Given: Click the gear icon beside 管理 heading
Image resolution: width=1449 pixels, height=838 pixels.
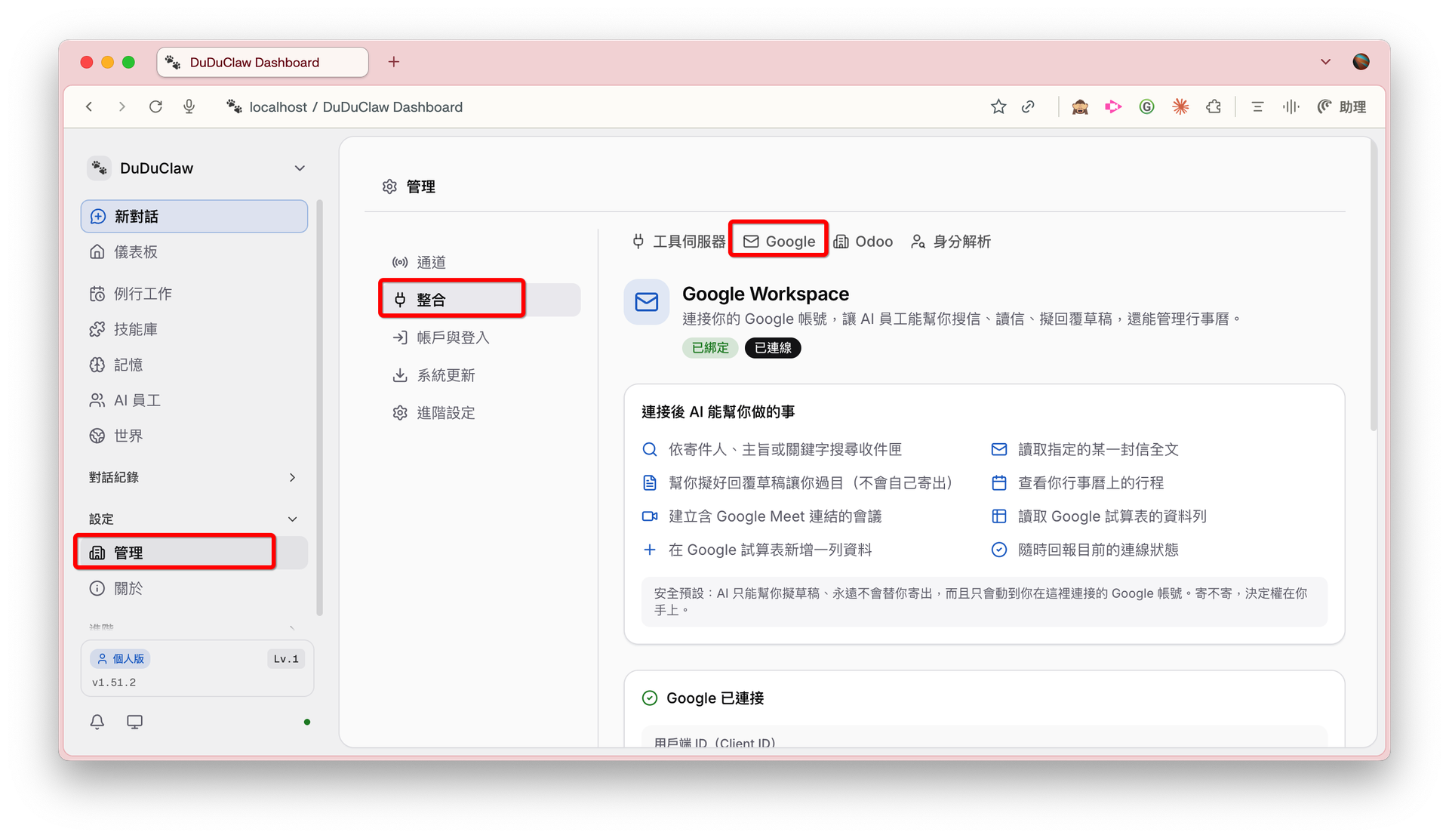Looking at the screenshot, I should click(389, 186).
